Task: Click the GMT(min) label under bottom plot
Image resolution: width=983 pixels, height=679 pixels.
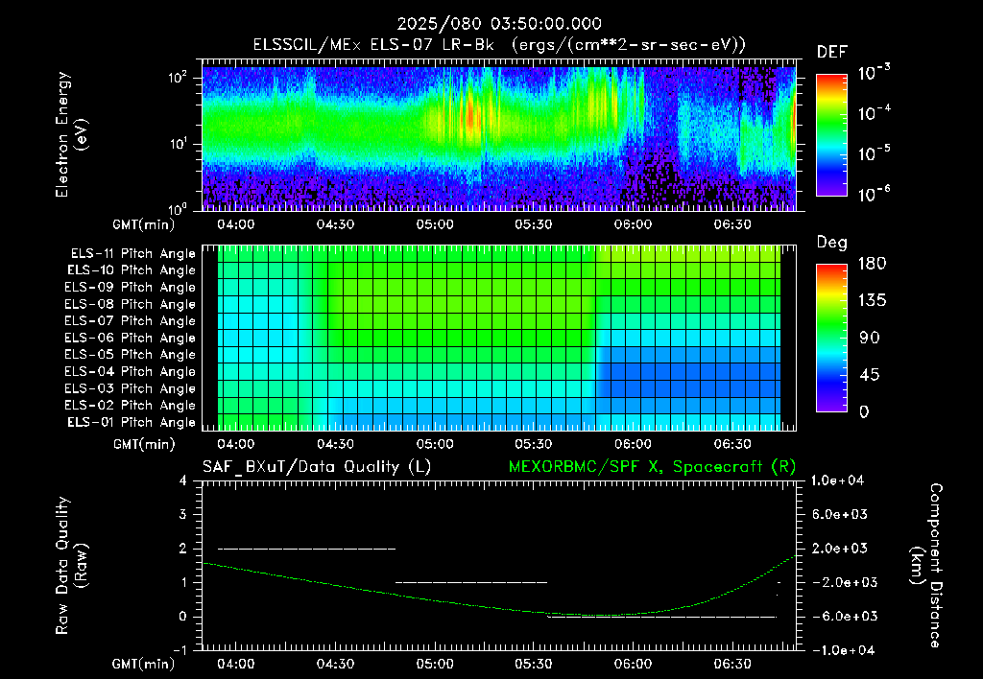Action: [x=144, y=664]
